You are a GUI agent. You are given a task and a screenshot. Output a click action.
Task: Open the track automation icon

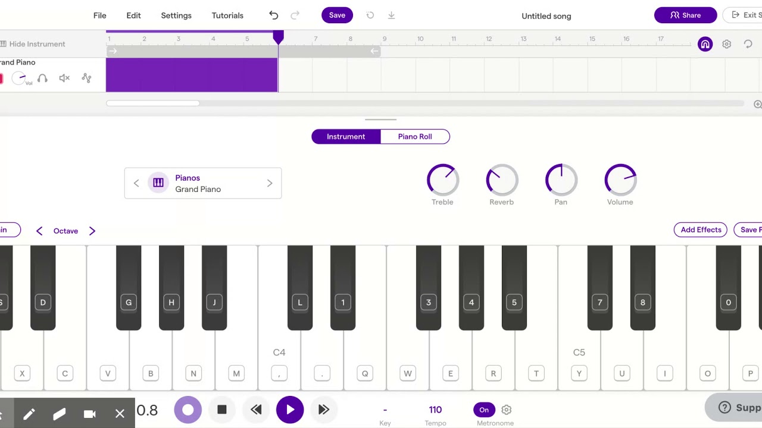coord(86,78)
